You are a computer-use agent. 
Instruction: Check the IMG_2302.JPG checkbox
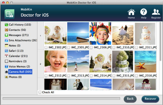(46, 47)
